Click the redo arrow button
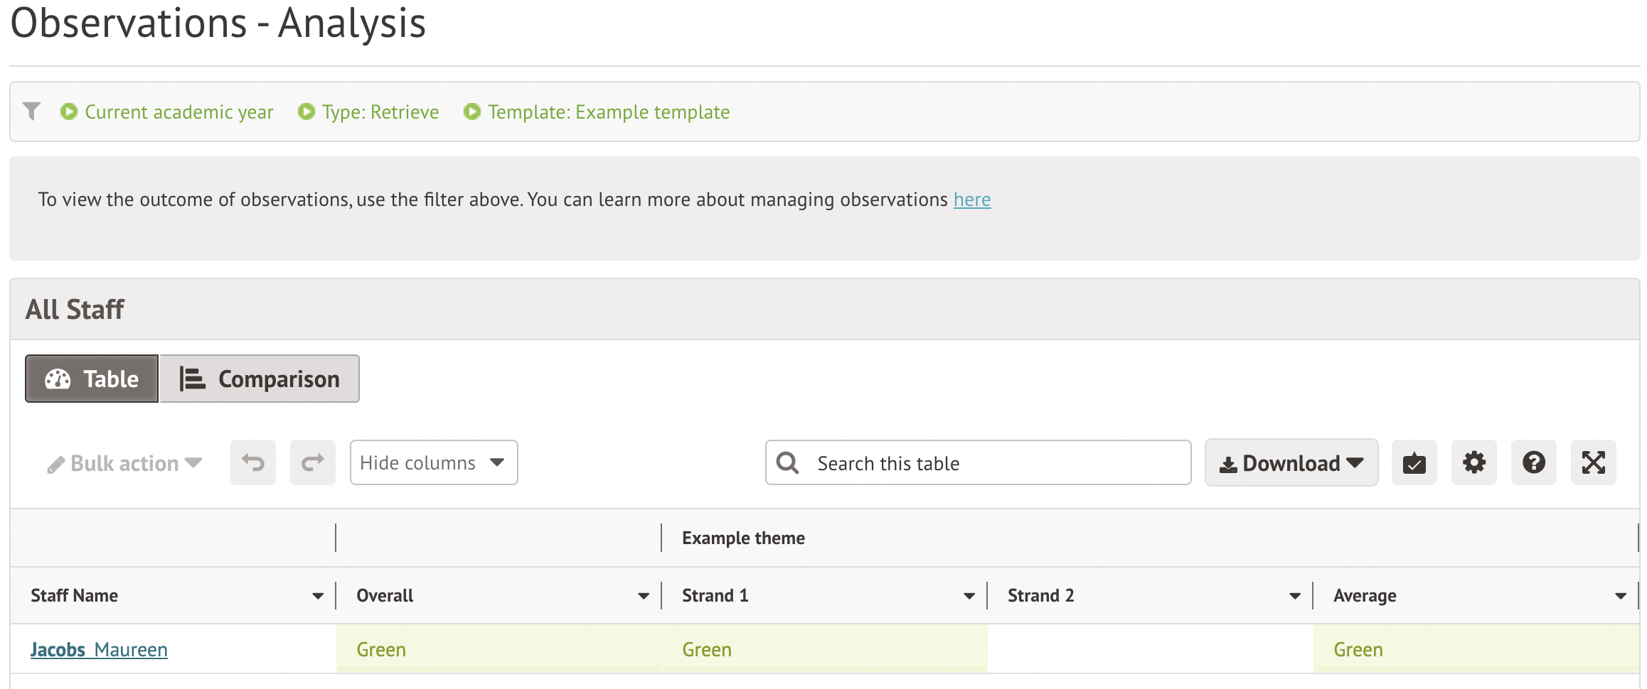The height and width of the screenshot is (689, 1647). (312, 463)
